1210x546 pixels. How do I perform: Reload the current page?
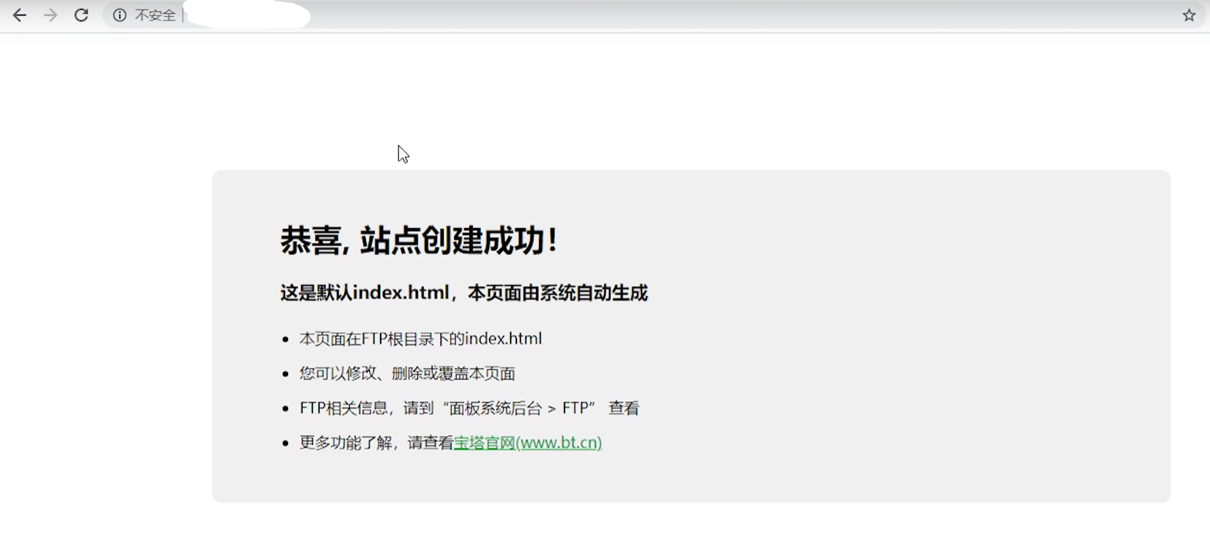click(81, 15)
